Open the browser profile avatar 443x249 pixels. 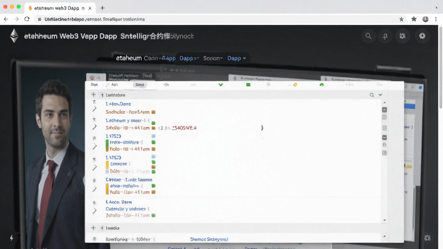[x=425, y=19]
